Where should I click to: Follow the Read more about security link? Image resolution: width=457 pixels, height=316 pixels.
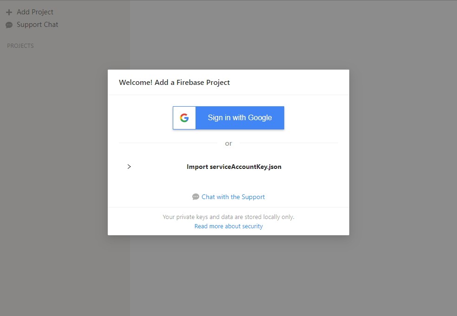point(228,226)
